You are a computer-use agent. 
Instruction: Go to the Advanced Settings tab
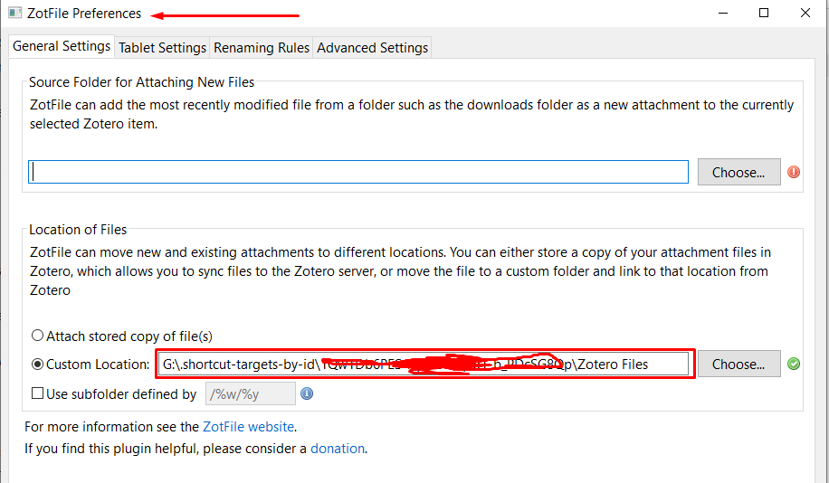click(x=372, y=48)
